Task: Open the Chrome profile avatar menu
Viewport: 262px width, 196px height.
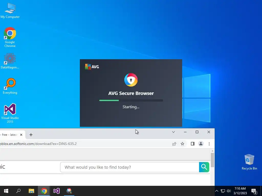Action: coord(201,144)
